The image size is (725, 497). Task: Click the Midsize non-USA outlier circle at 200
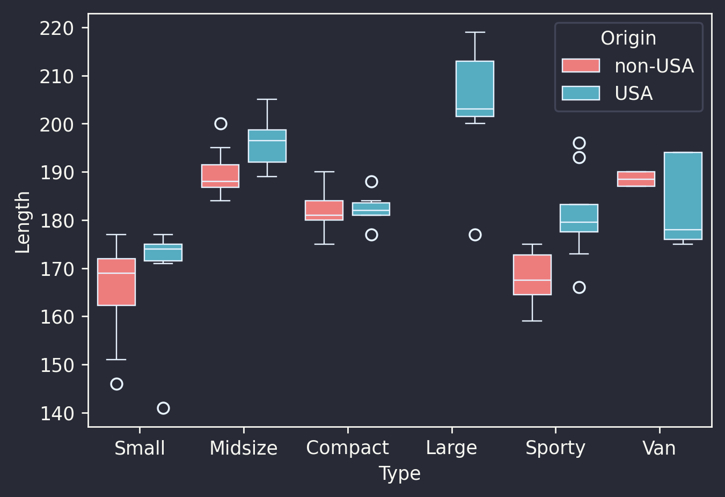tap(221, 124)
